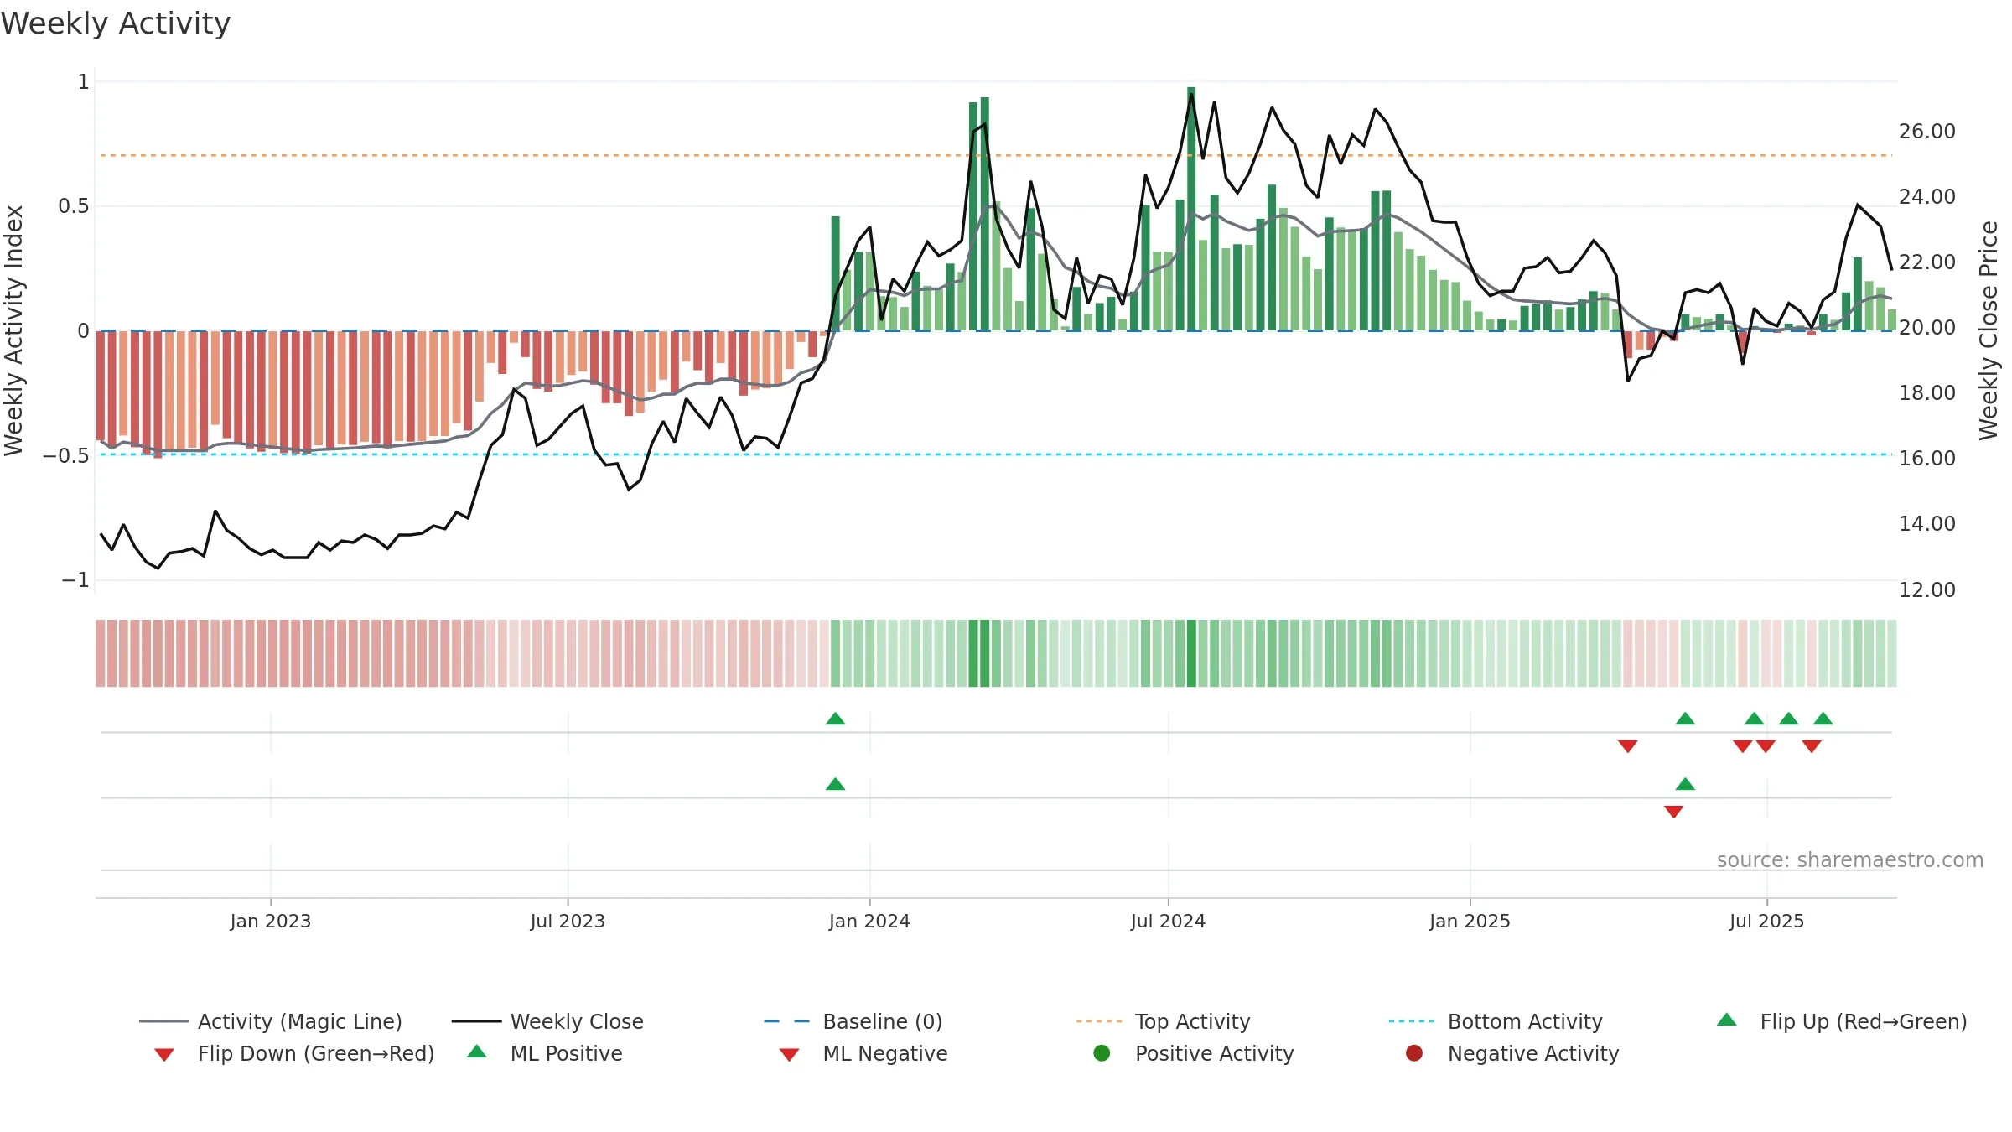Image resolution: width=2012 pixels, height=1132 pixels.
Task: Toggle the Top Activity legend entry
Action: 1163,1021
